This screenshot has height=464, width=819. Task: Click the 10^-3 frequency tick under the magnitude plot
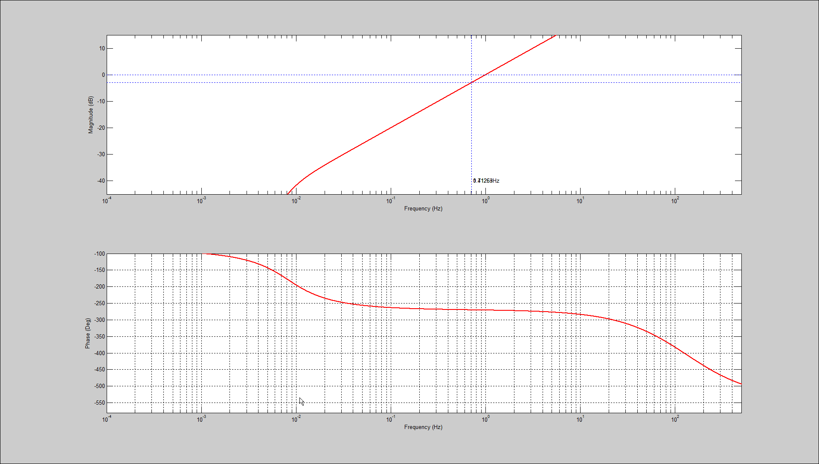(201, 201)
